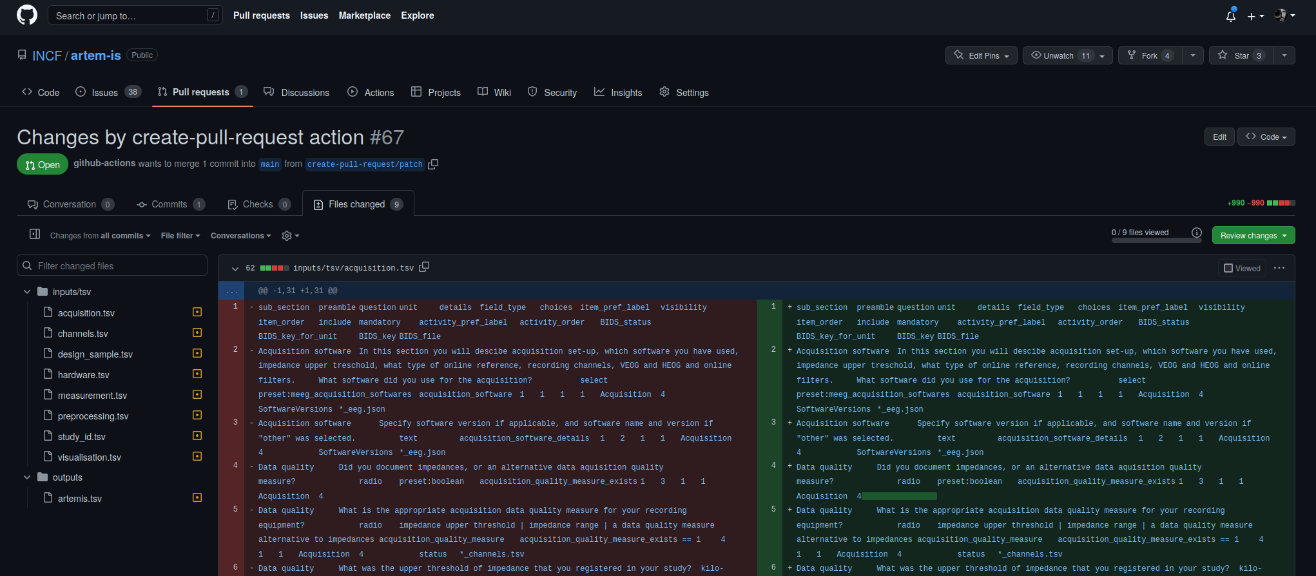Open Changes from all commits dropdown
1316x576 pixels.
click(100, 236)
